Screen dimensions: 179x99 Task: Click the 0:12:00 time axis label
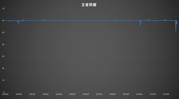[x=166, y=94]
